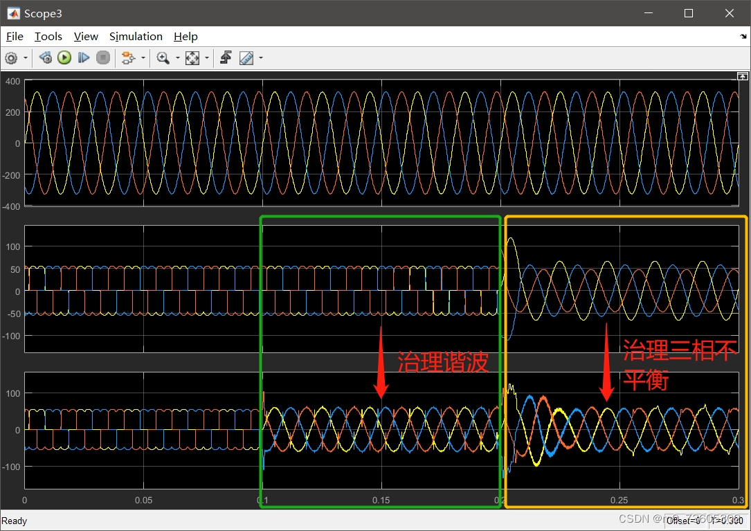Enable the Trigger tool

pos(226,57)
